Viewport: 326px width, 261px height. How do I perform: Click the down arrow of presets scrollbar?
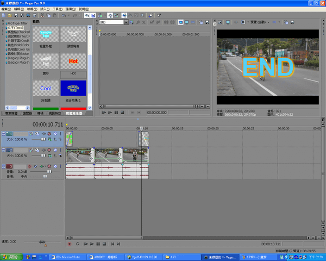tap(90, 108)
